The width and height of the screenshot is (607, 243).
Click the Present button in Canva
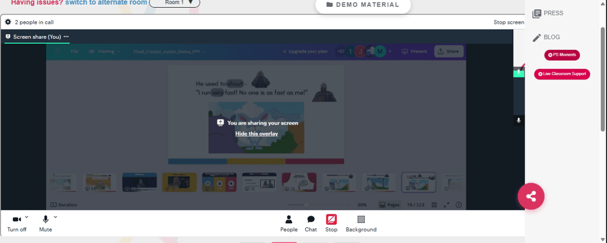click(414, 51)
